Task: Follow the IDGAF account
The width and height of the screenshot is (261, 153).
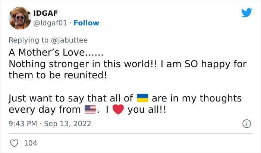Action: [x=86, y=23]
